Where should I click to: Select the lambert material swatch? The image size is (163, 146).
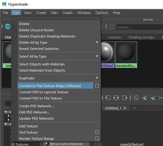tap(7, 55)
